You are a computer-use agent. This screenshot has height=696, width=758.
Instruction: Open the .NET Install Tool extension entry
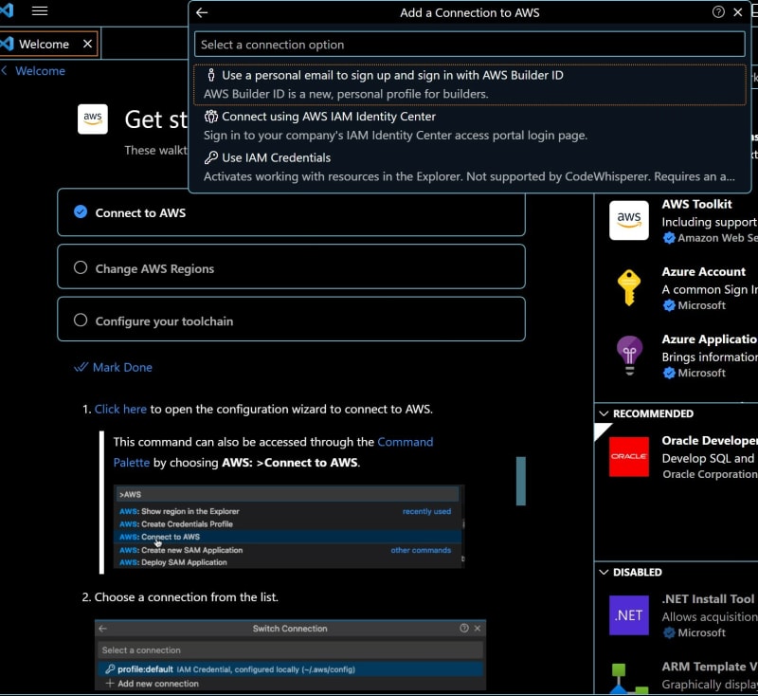point(677,615)
